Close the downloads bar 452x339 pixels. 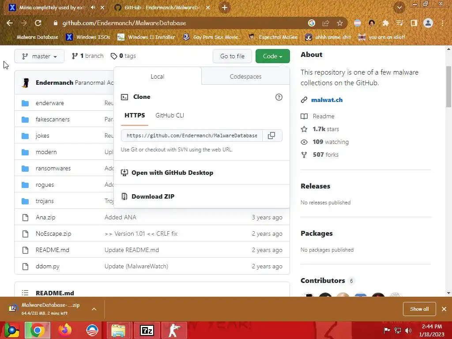[x=444, y=309]
